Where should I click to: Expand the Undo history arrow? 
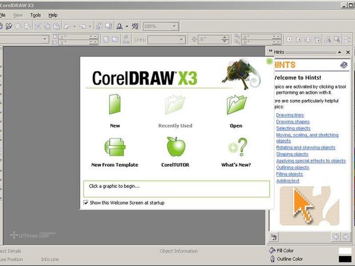point(74,27)
